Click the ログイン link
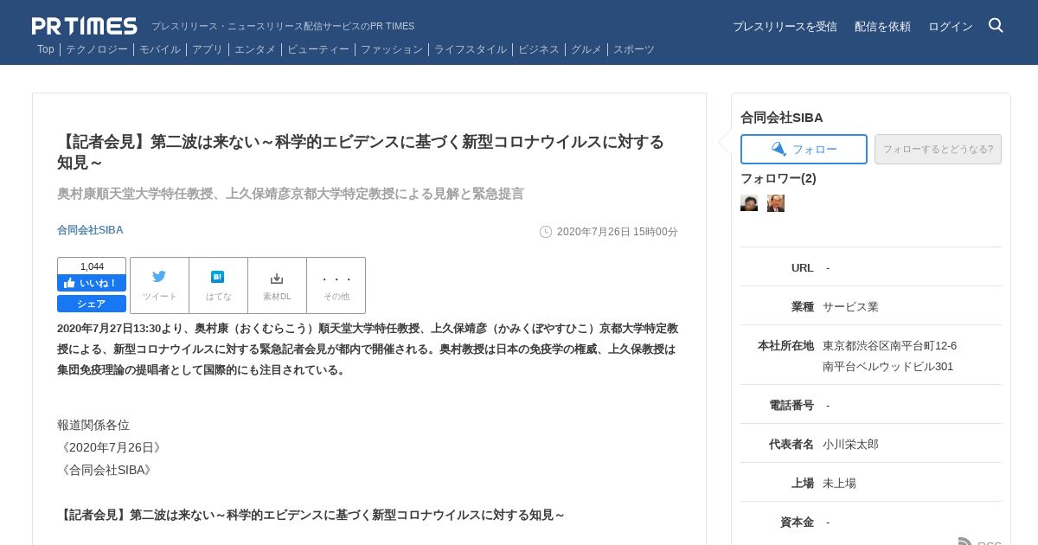 coord(951,26)
